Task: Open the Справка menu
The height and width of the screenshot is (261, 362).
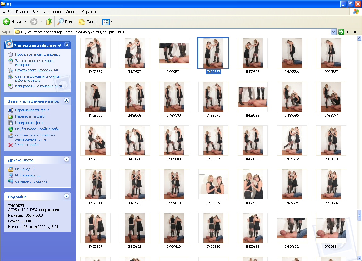Action: tap(89, 12)
